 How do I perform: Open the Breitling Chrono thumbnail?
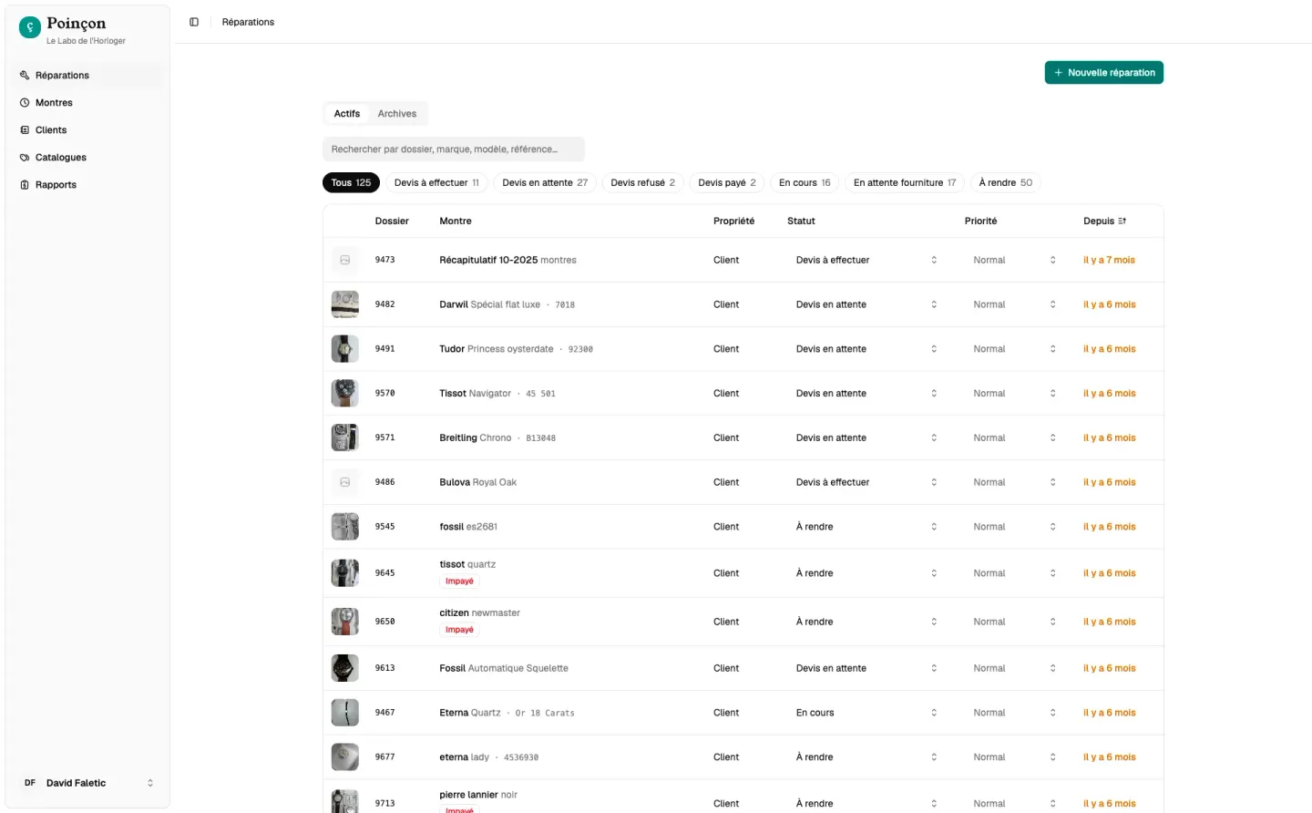tap(345, 437)
